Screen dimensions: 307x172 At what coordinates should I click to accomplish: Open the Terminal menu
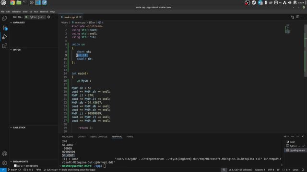click(x=44, y=11)
